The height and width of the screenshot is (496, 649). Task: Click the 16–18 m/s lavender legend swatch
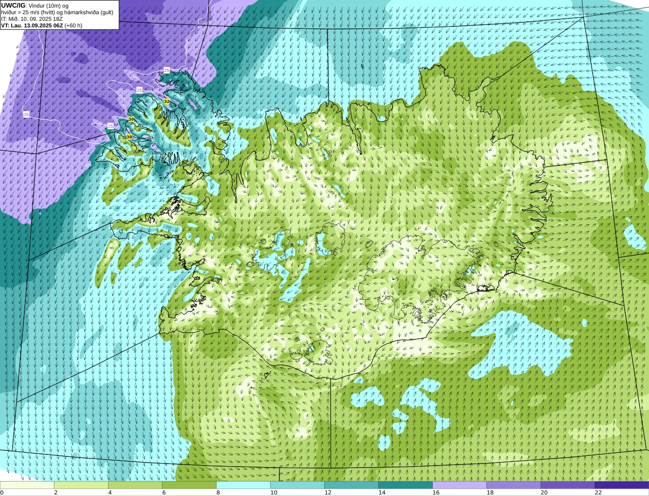tap(459, 485)
